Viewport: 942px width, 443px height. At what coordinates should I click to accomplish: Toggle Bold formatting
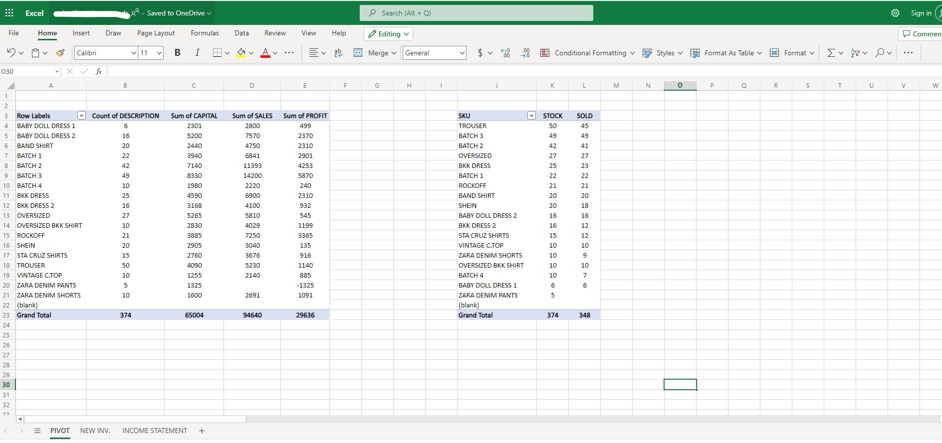click(x=177, y=53)
